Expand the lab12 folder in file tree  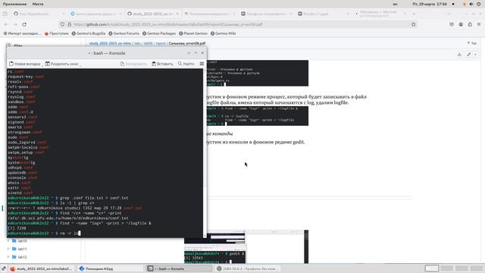(8, 257)
